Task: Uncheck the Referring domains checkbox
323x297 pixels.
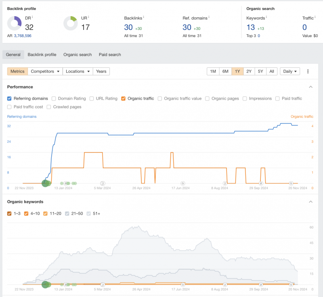Action: coord(9,98)
